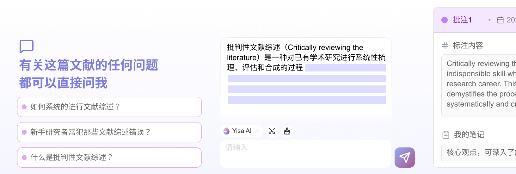Send the message with the paper plane button

pos(404,157)
